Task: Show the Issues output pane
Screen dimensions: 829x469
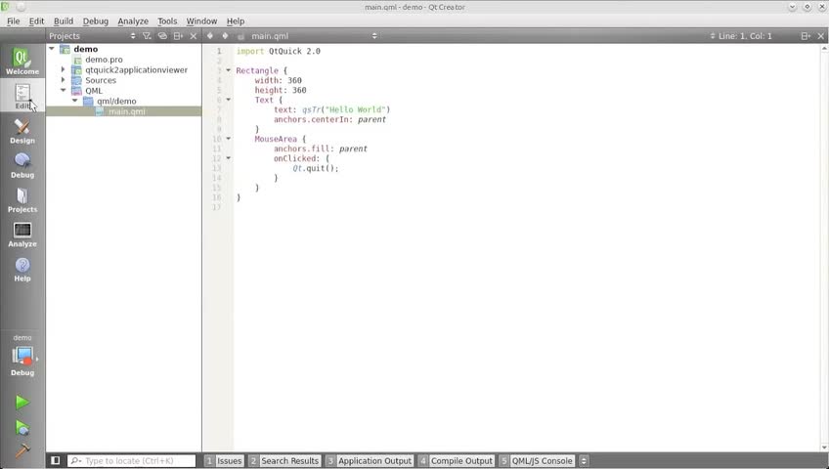Action: pos(224,460)
